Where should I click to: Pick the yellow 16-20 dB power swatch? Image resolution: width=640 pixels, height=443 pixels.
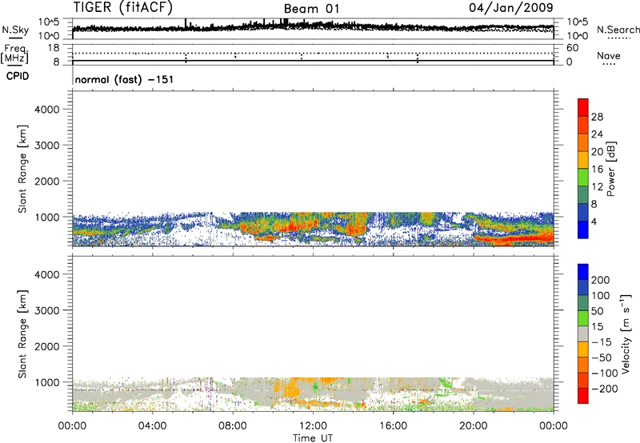click(583, 159)
